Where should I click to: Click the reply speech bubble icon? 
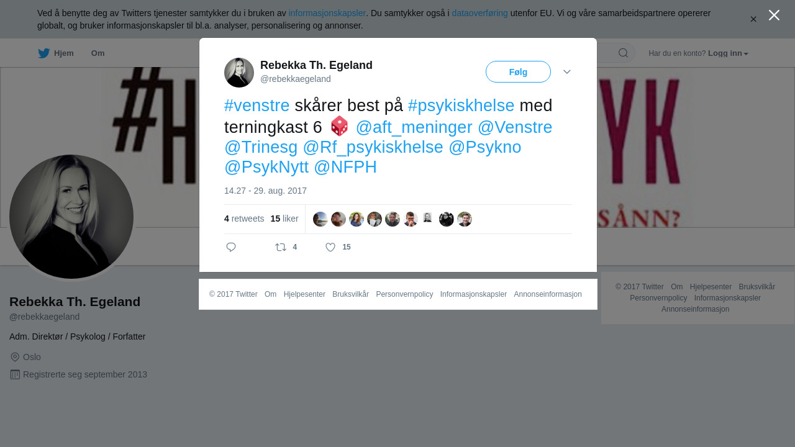coord(231,247)
